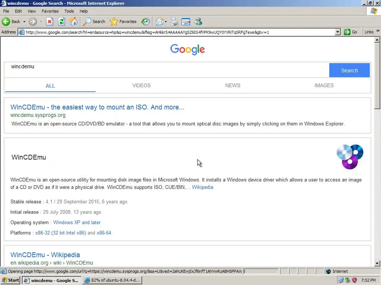Click the page icon in the Address bar
The width and height of the screenshot is (381, 285).
click(21, 32)
